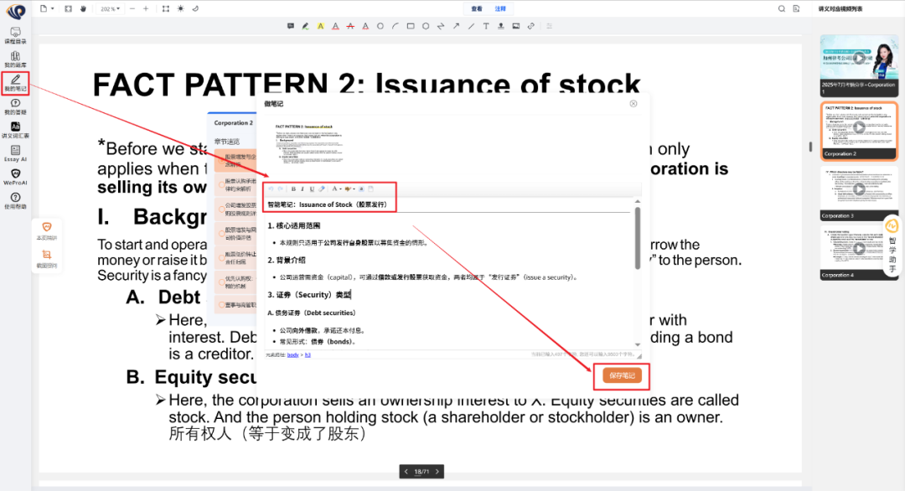Switch to the 注释 tab
The height and width of the screenshot is (491, 905).
(500, 8)
